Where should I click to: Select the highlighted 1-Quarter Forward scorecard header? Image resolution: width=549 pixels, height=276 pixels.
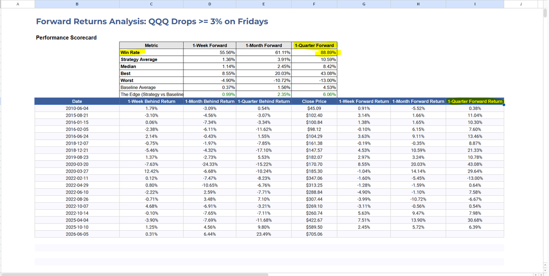click(314, 45)
